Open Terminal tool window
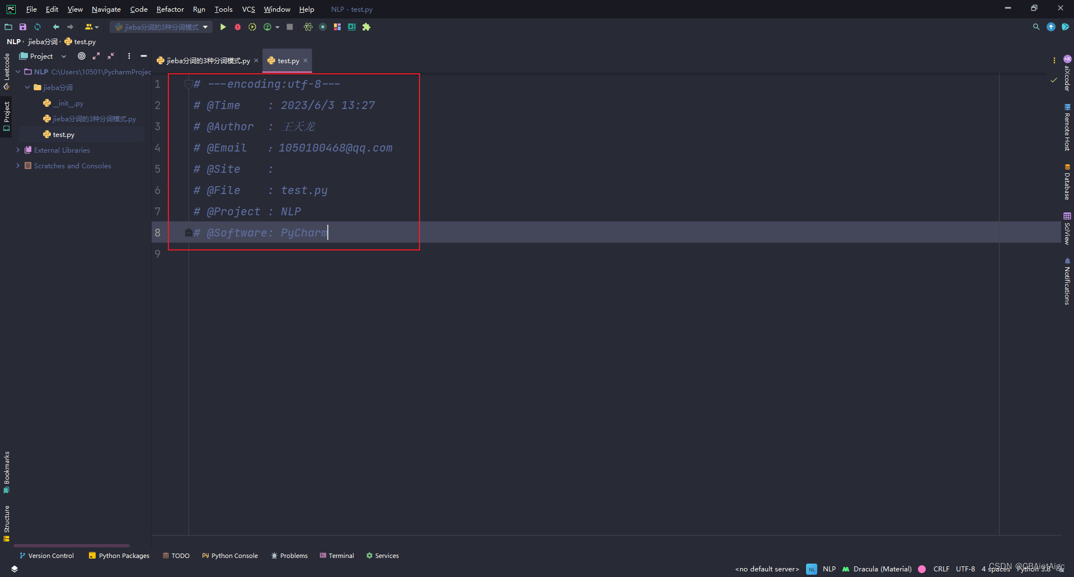1074x577 pixels. click(x=337, y=555)
